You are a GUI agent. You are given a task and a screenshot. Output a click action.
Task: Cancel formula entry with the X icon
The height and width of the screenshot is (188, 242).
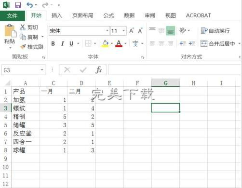point(67,70)
